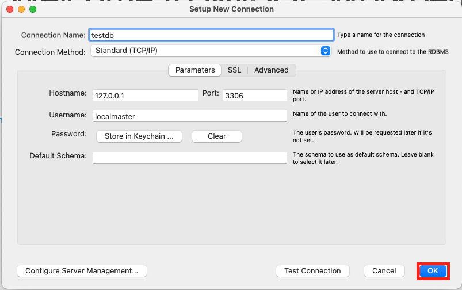
Task: Minimize the dialog with the yellow button
Action: [21, 9]
